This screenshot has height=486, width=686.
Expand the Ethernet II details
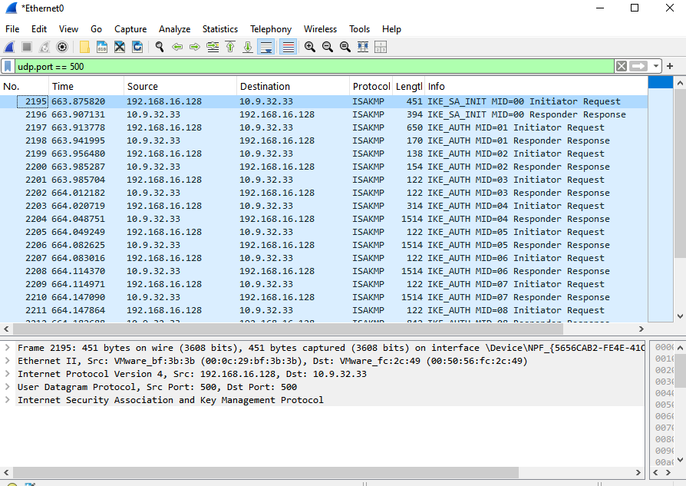pos(7,361)
